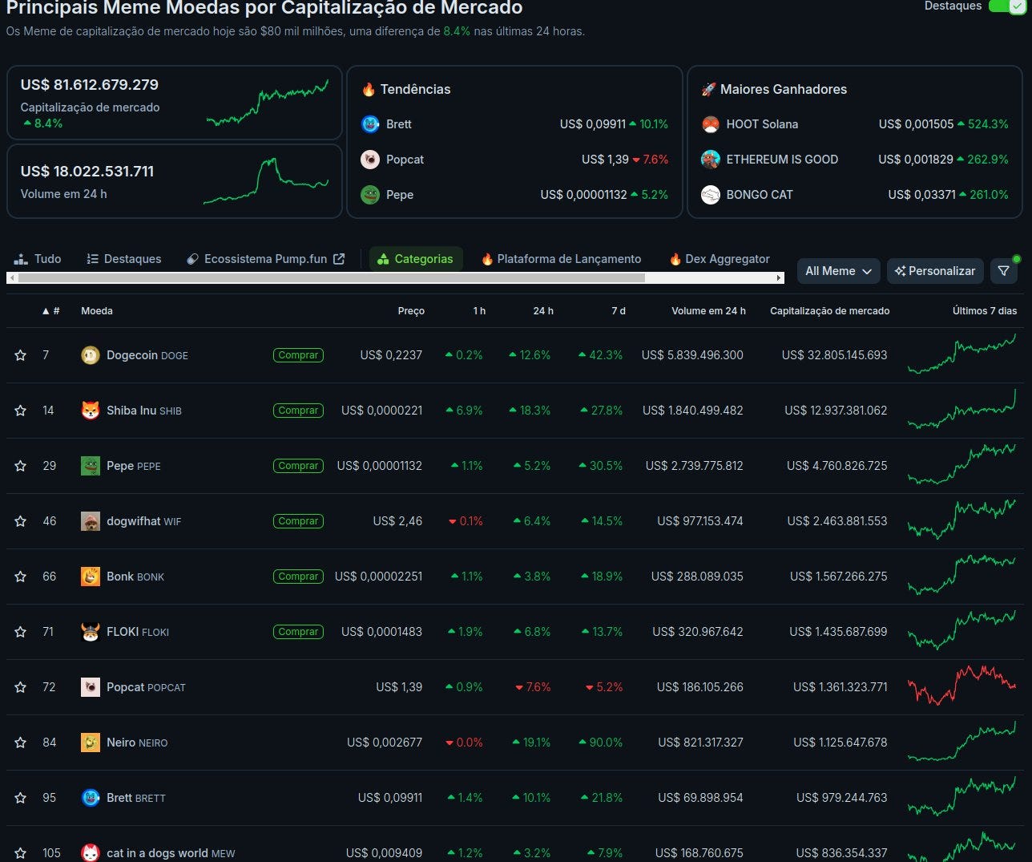The image size is (1032, 862).
Task: Sort by Moeda column header
Action: pyautogui.click(x=97, y=311)
